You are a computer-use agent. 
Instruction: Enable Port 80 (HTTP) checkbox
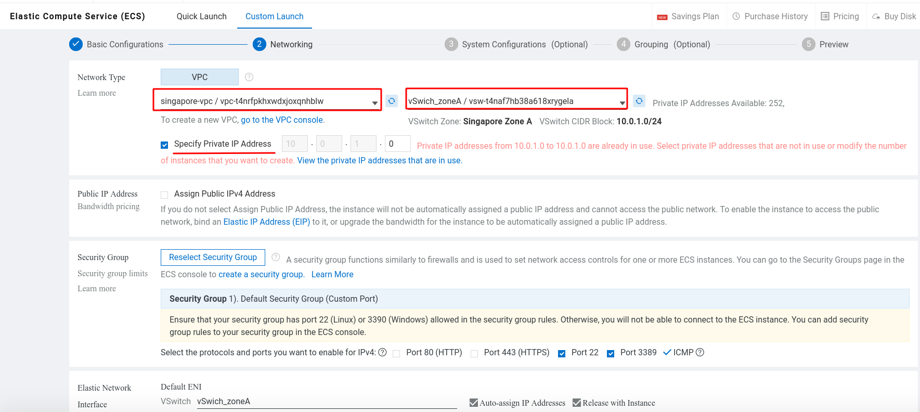click(x=396, y=354)
